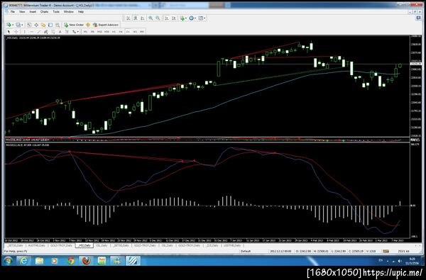Open the Insert menu
Viewport: 426px width, 280px height.
point(33,11)
